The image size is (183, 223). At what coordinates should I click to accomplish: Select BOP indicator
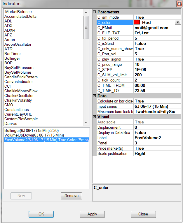pos(8,63)
